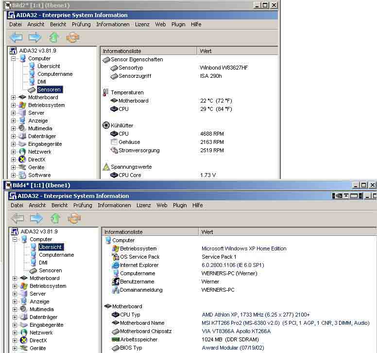Open the Prüfung menu in the top AIDA32 window

click(81, 24)
